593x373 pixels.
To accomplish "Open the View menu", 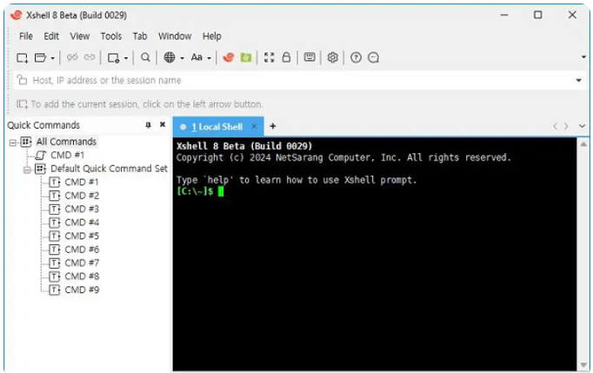I will [x=80, y=37].
